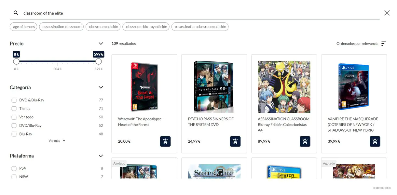
Task: Expand more categories with Ver más
Action: point(57,141)
